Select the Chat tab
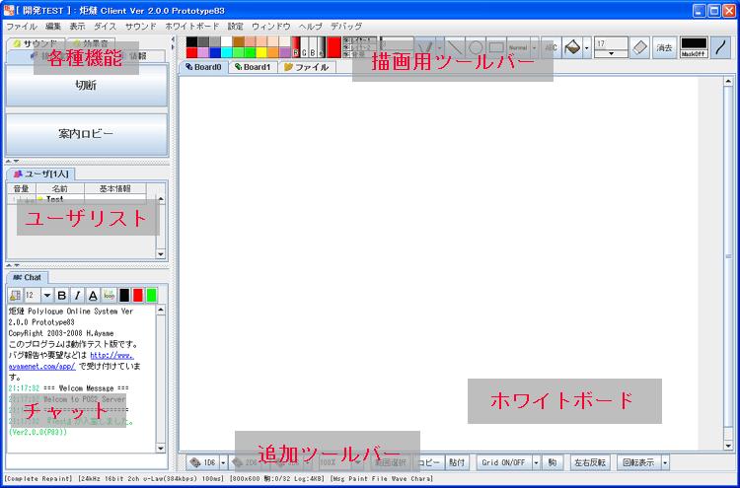This screenshot has height=488, width=740. pos(27,277)
